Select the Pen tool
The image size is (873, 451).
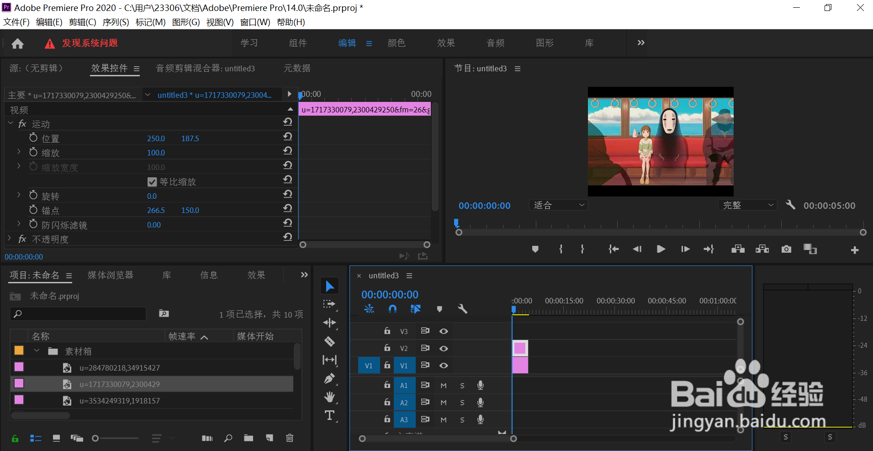click(x=329, y=378)
